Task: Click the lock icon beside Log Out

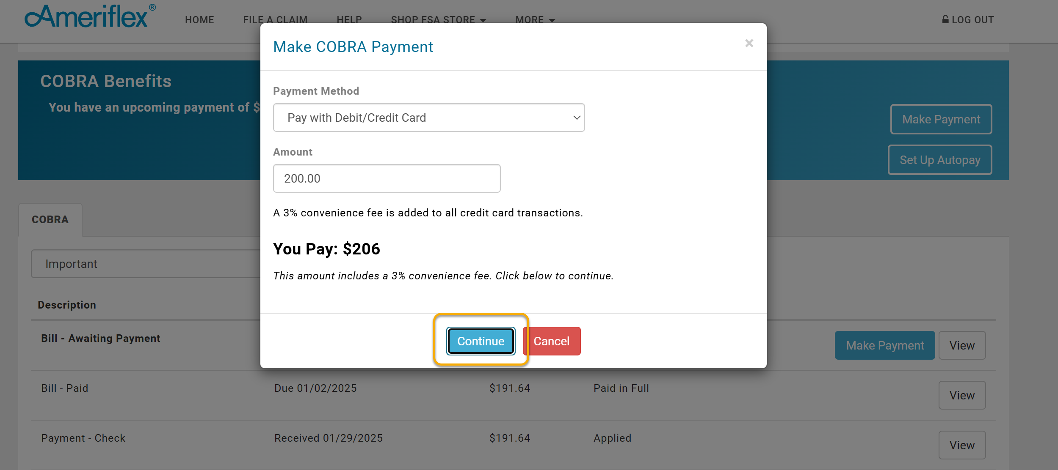Action: coord(945,19)
